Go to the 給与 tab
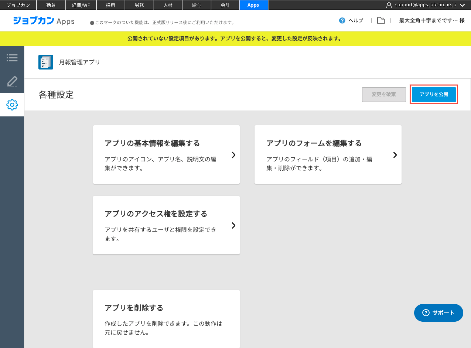This screenshot has height=348, width=471. (x=196, y=5)
